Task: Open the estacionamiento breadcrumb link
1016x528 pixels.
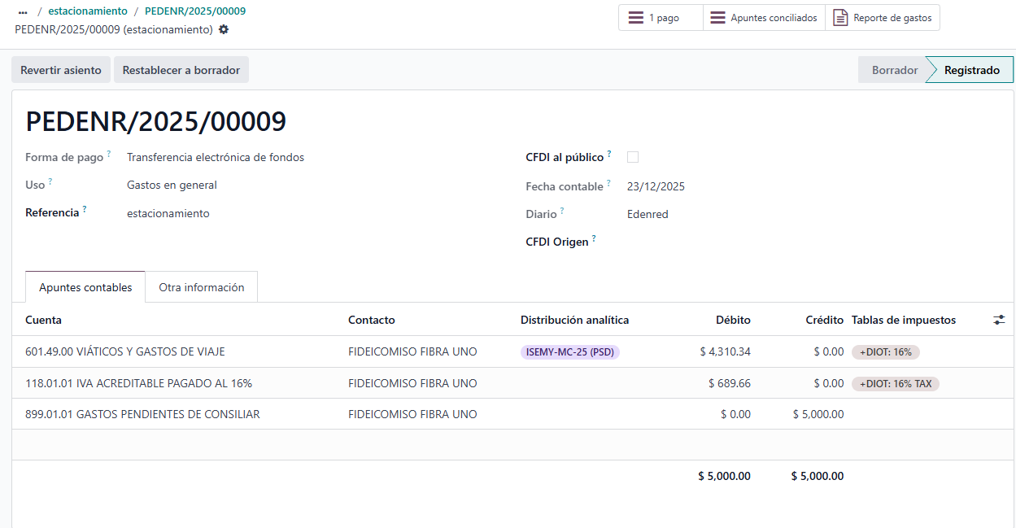Action: [x=88, y=11]
